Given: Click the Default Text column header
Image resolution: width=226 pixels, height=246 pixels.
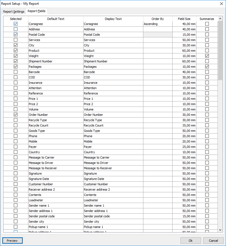Looking at the screenshot, I should coord(56,19).
